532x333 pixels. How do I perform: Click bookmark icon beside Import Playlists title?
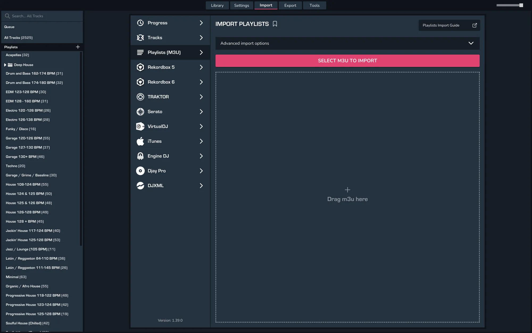tap(275, 24)
